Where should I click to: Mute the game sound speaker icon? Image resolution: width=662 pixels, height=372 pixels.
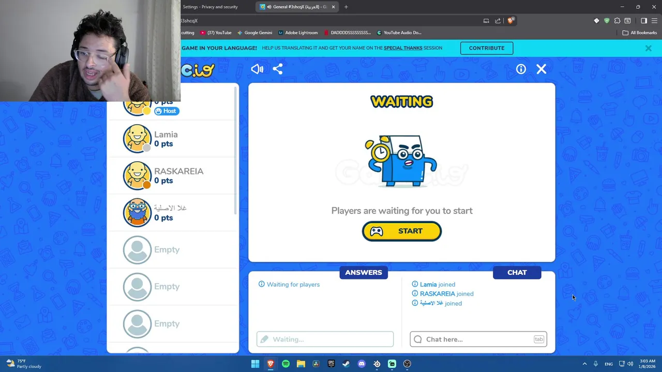click(257, 69)
